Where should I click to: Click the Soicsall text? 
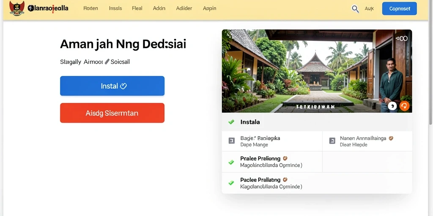point(120,62)
